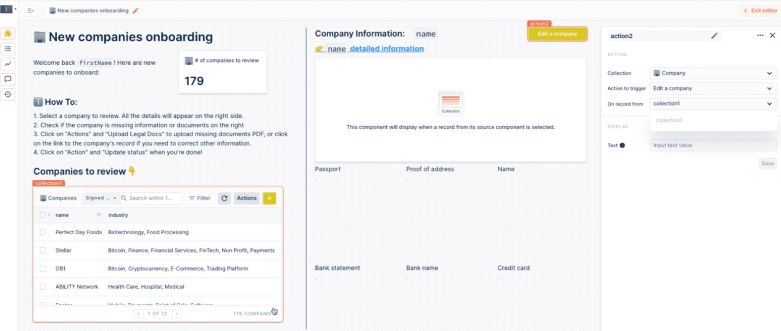Click the pencil icon to rename action2

(714, 36)
